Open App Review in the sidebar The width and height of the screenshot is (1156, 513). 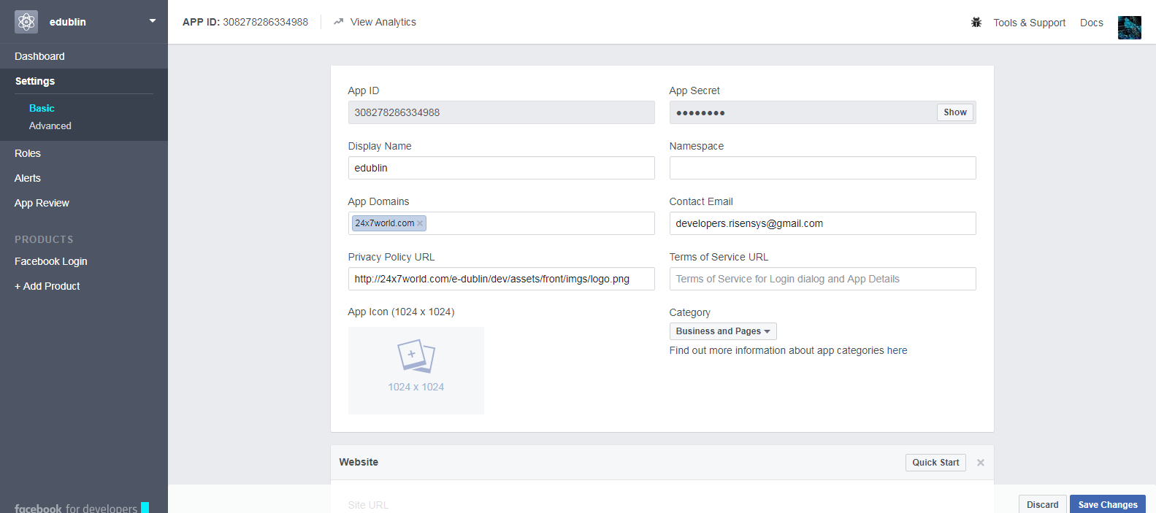pyautogui.click(x=42, y=203)
